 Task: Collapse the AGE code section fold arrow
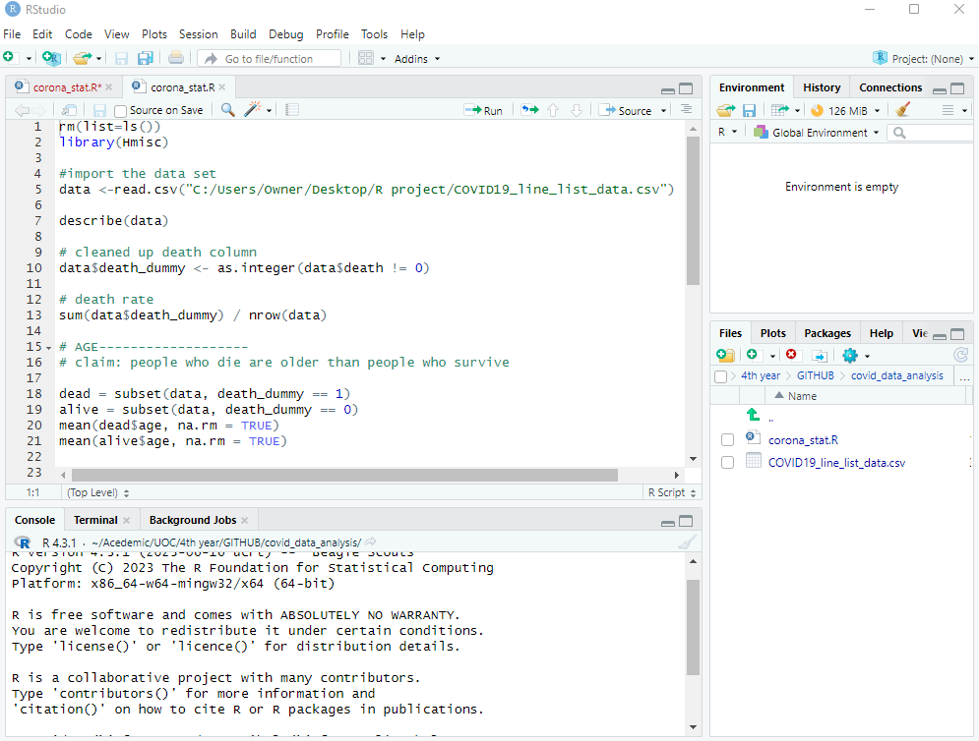[x=48, y=348]
